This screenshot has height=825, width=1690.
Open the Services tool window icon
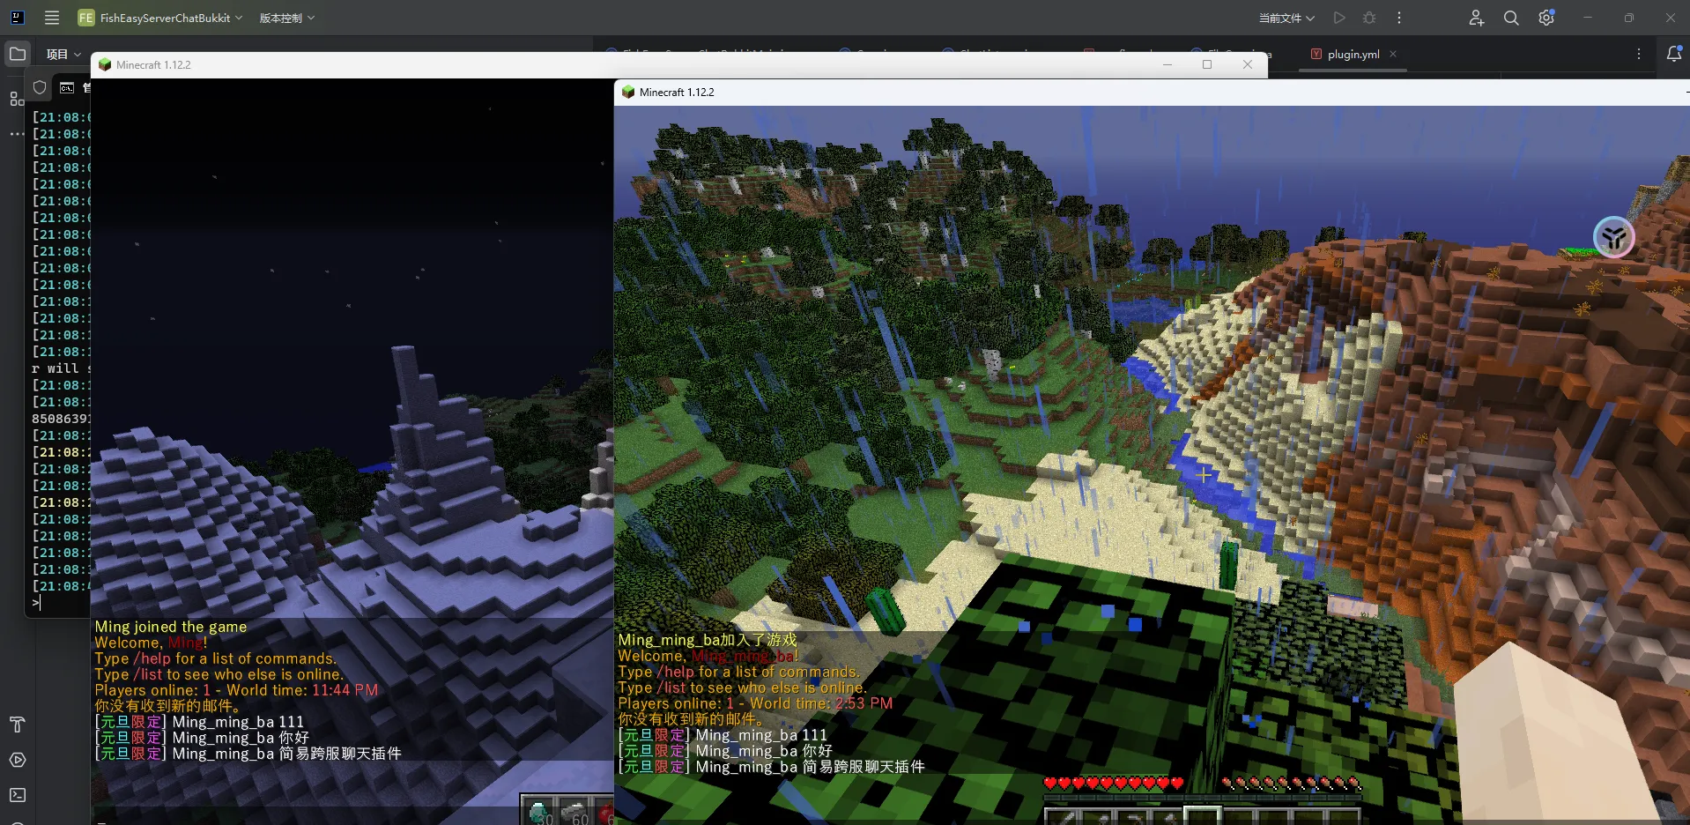click(17, 760)
